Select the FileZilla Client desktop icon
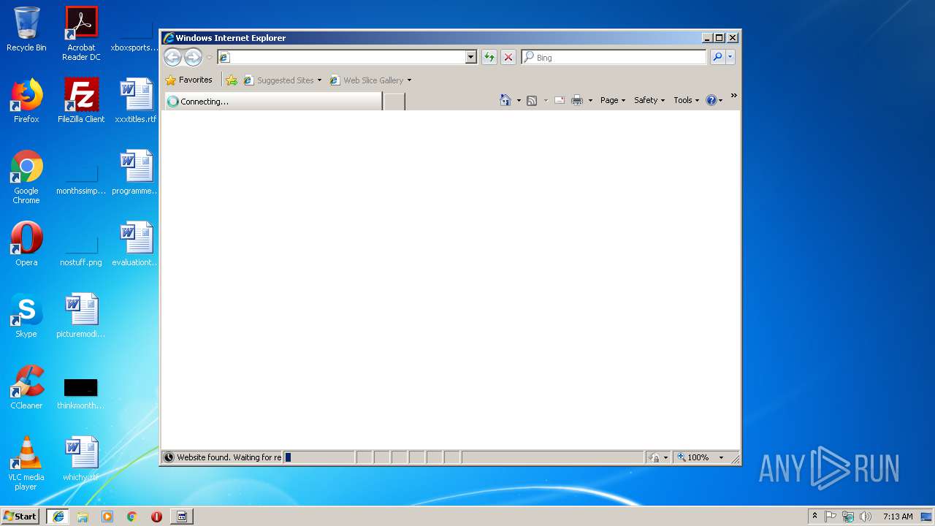This screenshot has width=935, height=526. [81, 101]
